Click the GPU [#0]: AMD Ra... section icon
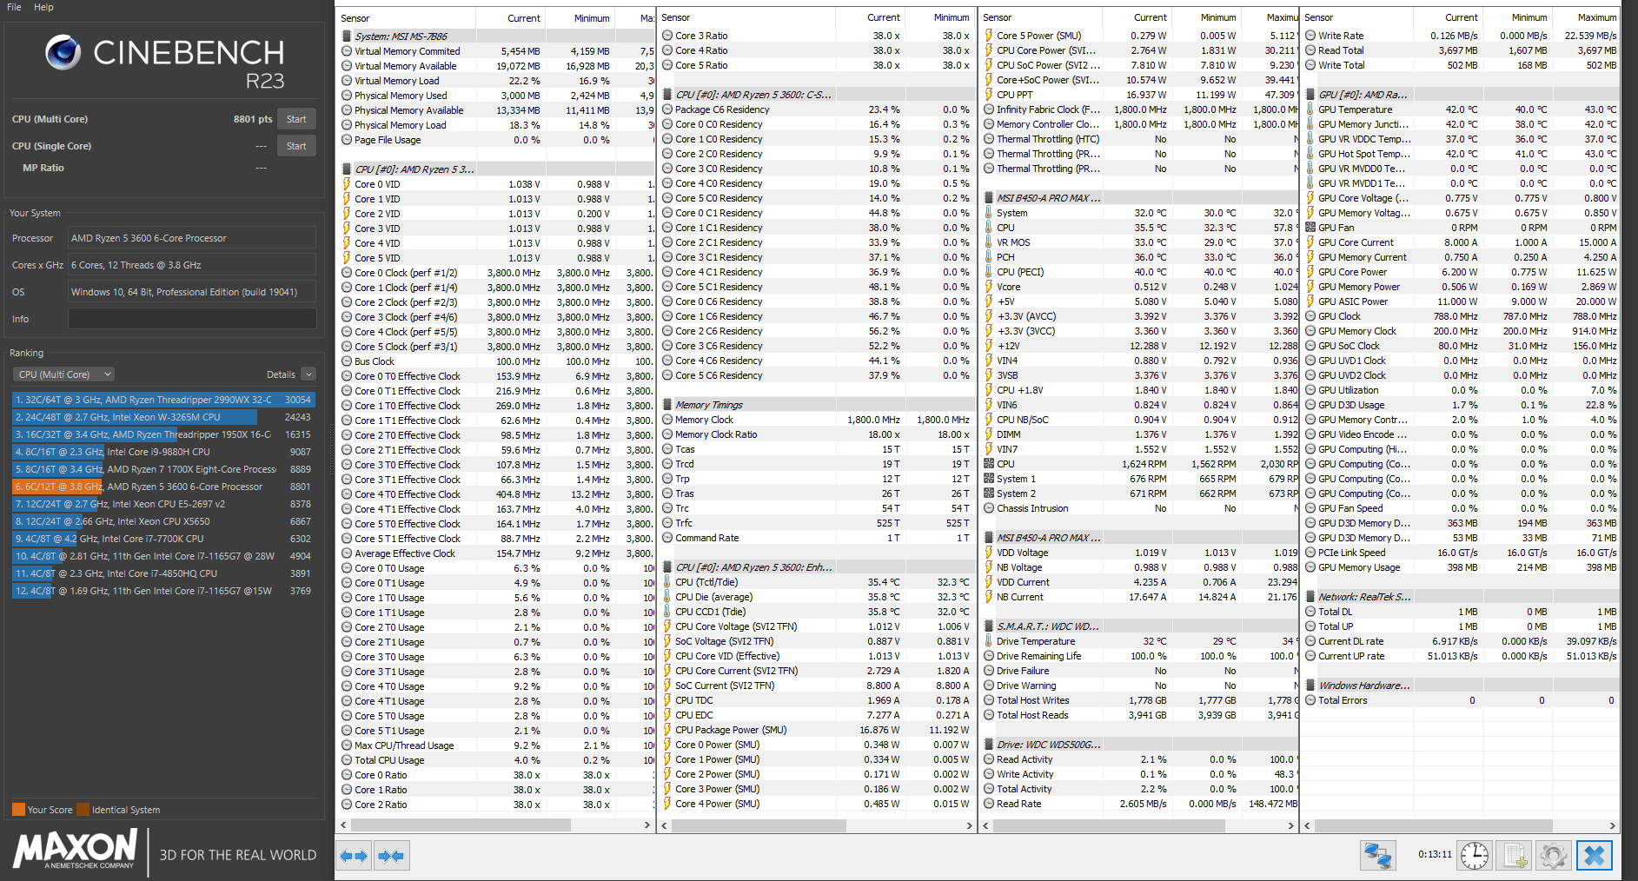 click(1310, 95)
